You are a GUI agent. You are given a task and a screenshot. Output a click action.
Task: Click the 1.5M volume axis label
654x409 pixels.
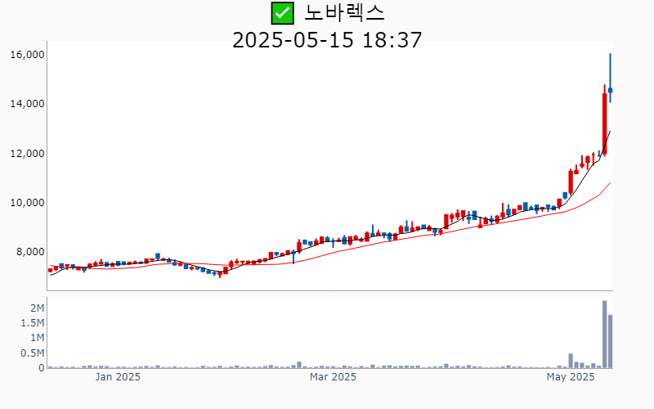(x=33, y=323)
